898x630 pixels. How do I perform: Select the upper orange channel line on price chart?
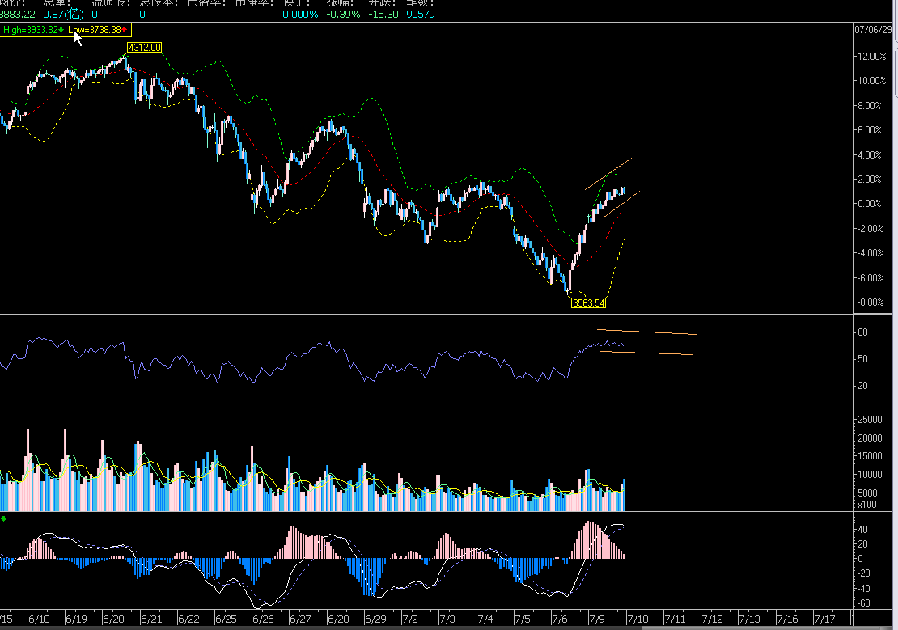(608, 174)
